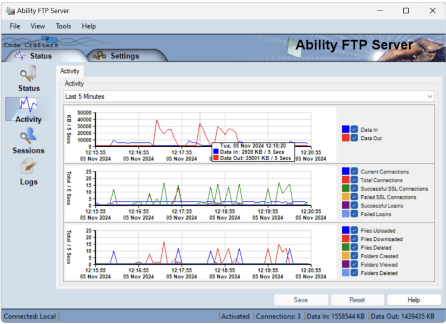Screen dimensions: 446x324
Task: Select the Activity sub-tab
Action: point(70,71)
